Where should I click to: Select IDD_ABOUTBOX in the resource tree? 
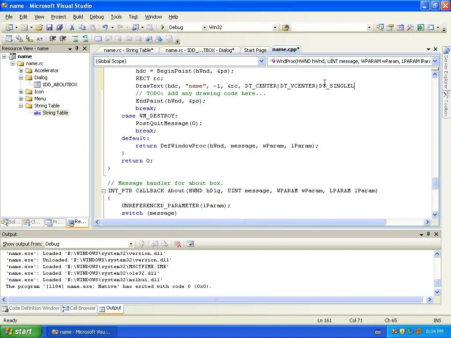[x=60, y=84]
